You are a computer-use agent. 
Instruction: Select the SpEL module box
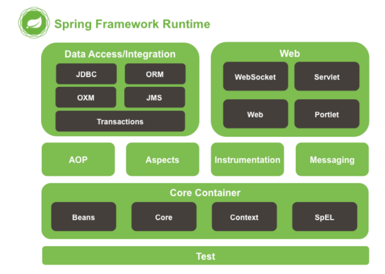tap(325, 216)
